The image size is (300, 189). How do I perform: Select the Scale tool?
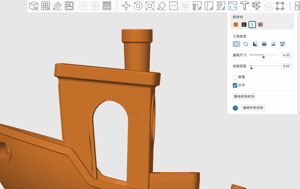150,6
